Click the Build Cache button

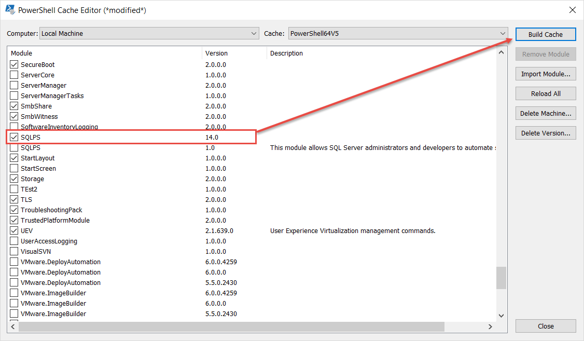pos(546,34)
